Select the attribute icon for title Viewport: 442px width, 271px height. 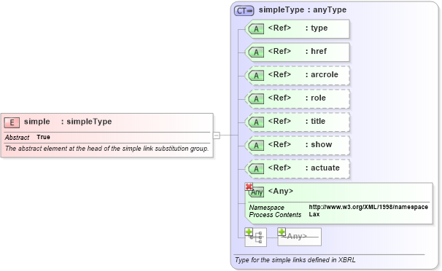[256, 122]
